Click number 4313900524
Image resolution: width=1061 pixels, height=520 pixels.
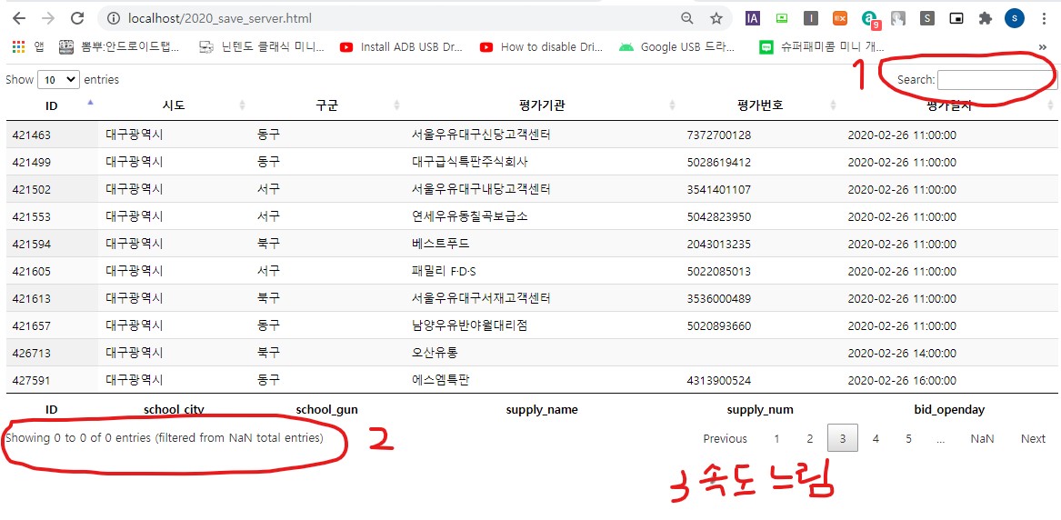pos(718,381)
